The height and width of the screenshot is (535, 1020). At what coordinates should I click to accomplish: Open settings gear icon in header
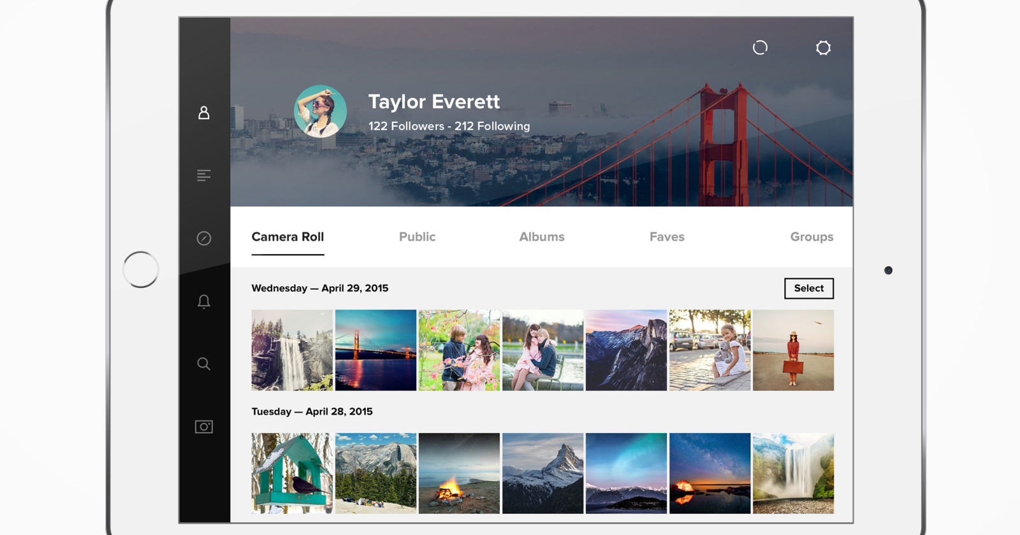point(824,48)
